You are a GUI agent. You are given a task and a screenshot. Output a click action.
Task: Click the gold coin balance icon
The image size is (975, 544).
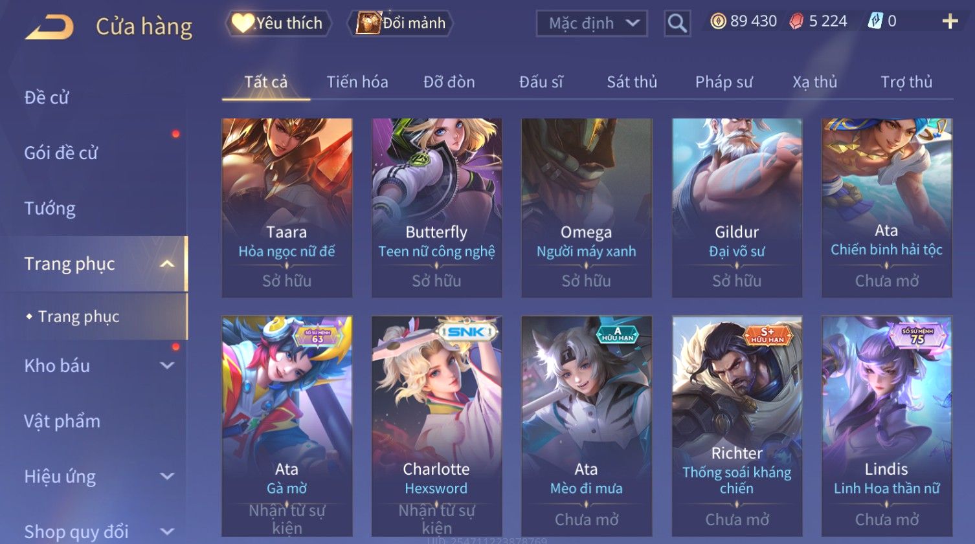click(718, 21)
